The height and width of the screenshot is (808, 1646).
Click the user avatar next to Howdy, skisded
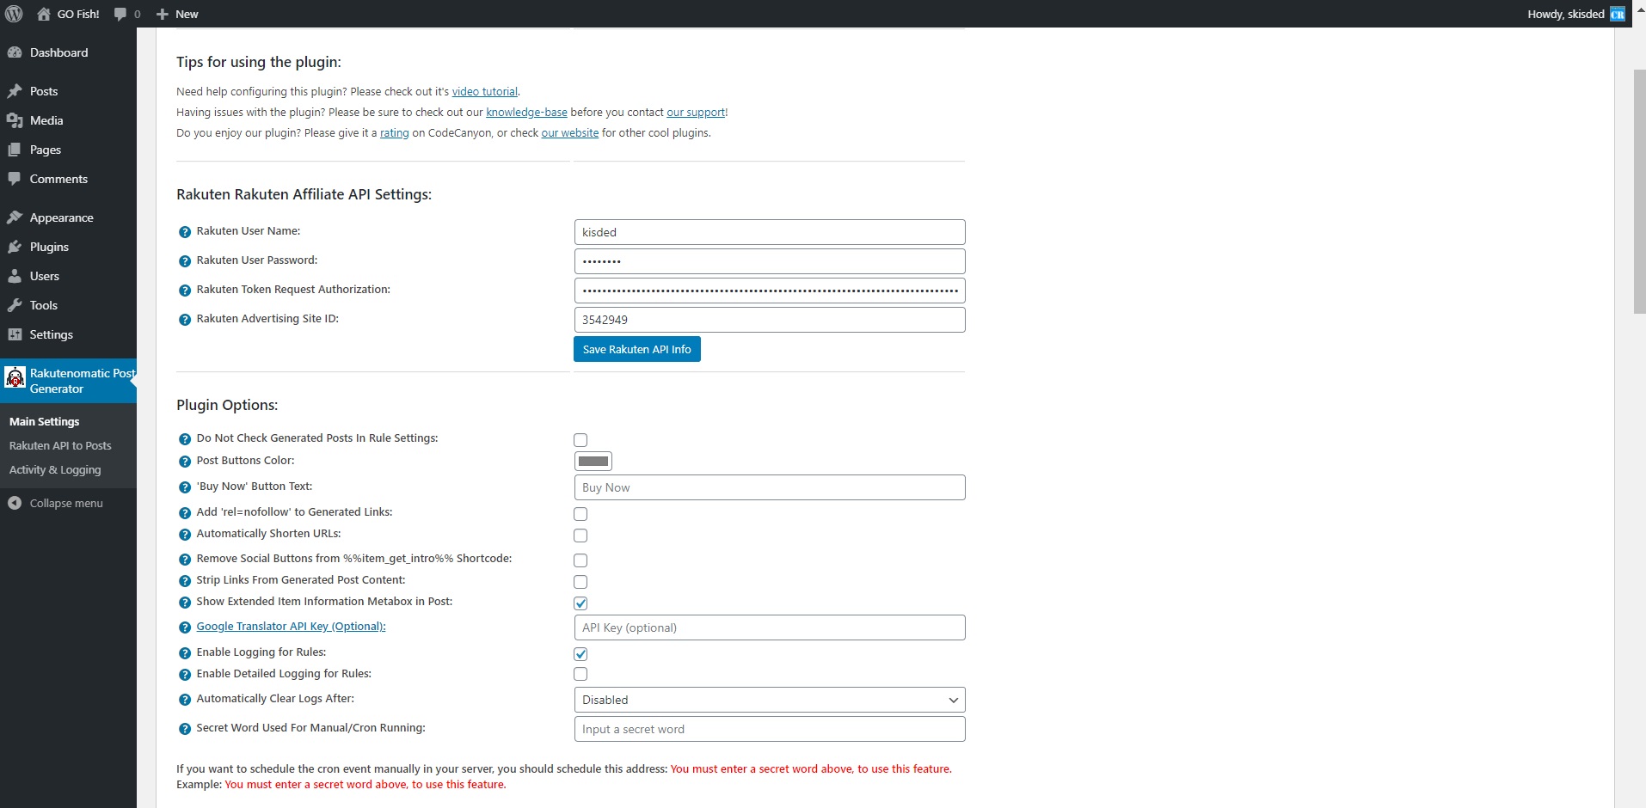coord(1618,14)
